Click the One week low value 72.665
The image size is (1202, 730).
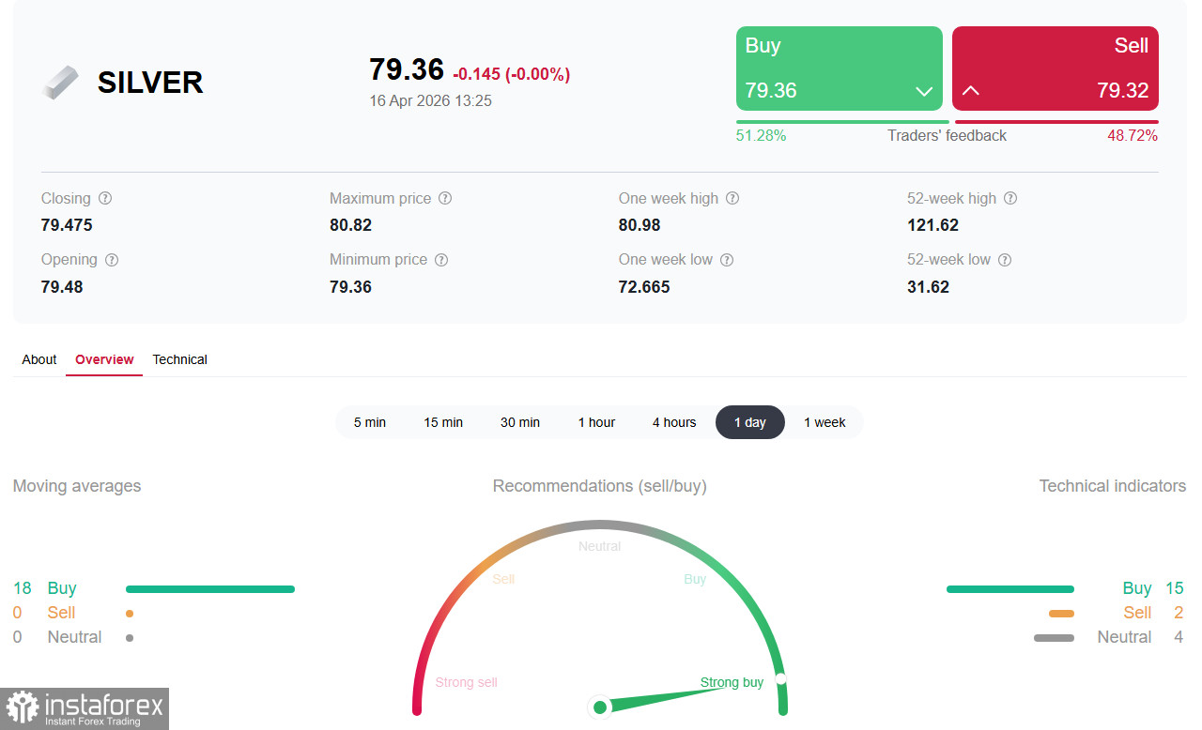pyautogui.click(x=644, y=287)
